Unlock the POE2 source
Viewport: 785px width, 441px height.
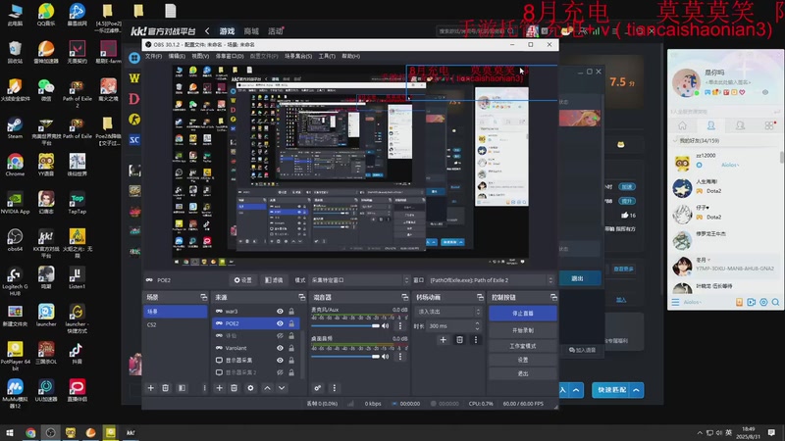click(x=291, y=323)
